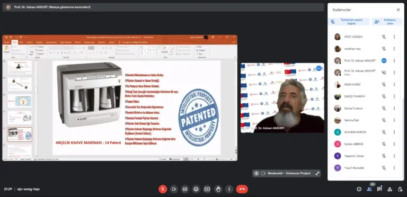Mute the Sunu presentation audio of Adnan AKKURT
The image size is (407, 197).
click(384, 73)
